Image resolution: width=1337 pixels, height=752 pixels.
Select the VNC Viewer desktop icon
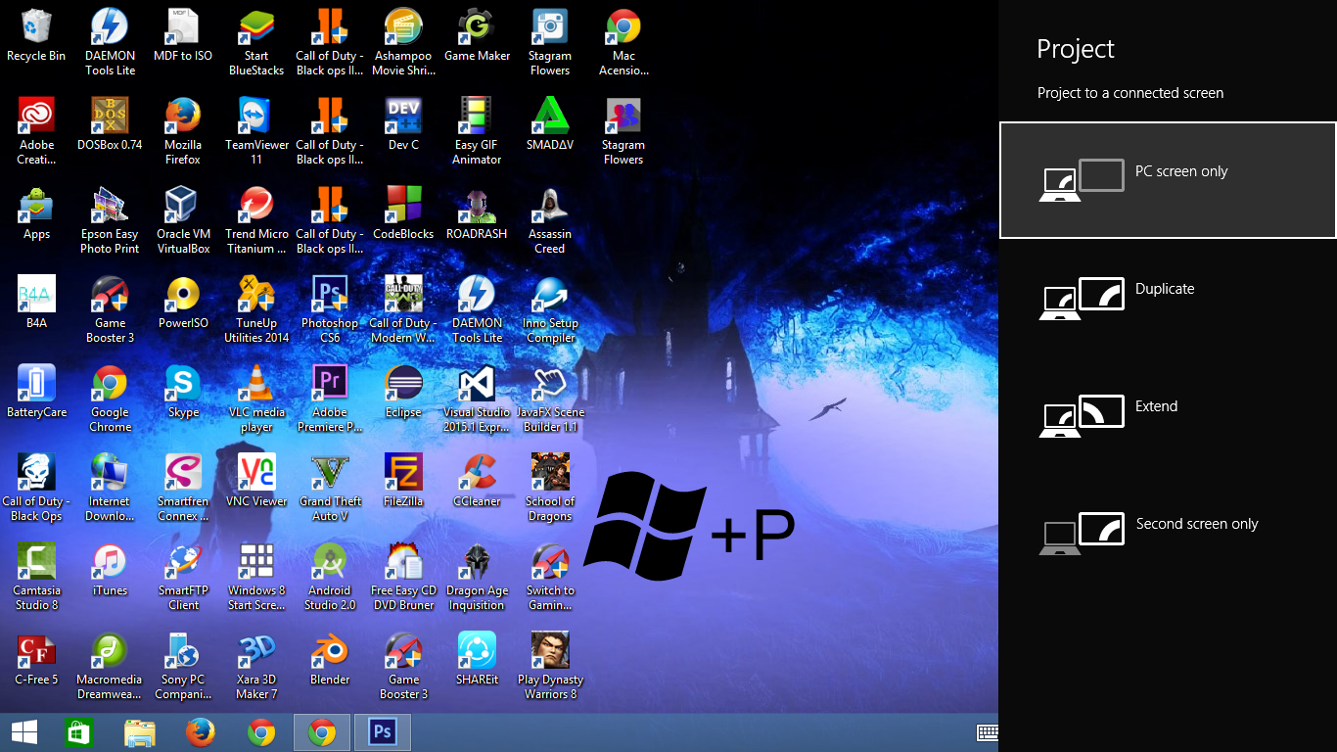(256, 482)
